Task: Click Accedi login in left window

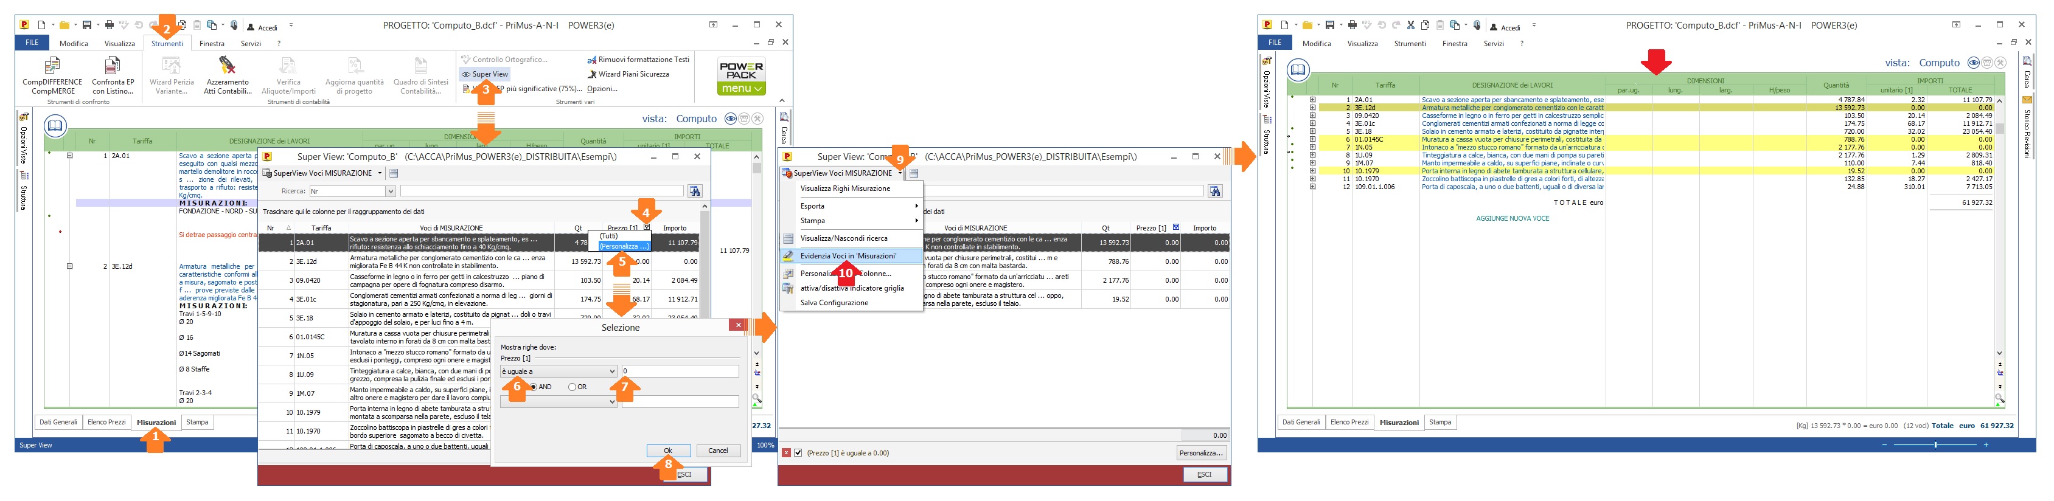Action: click(262, 27)
